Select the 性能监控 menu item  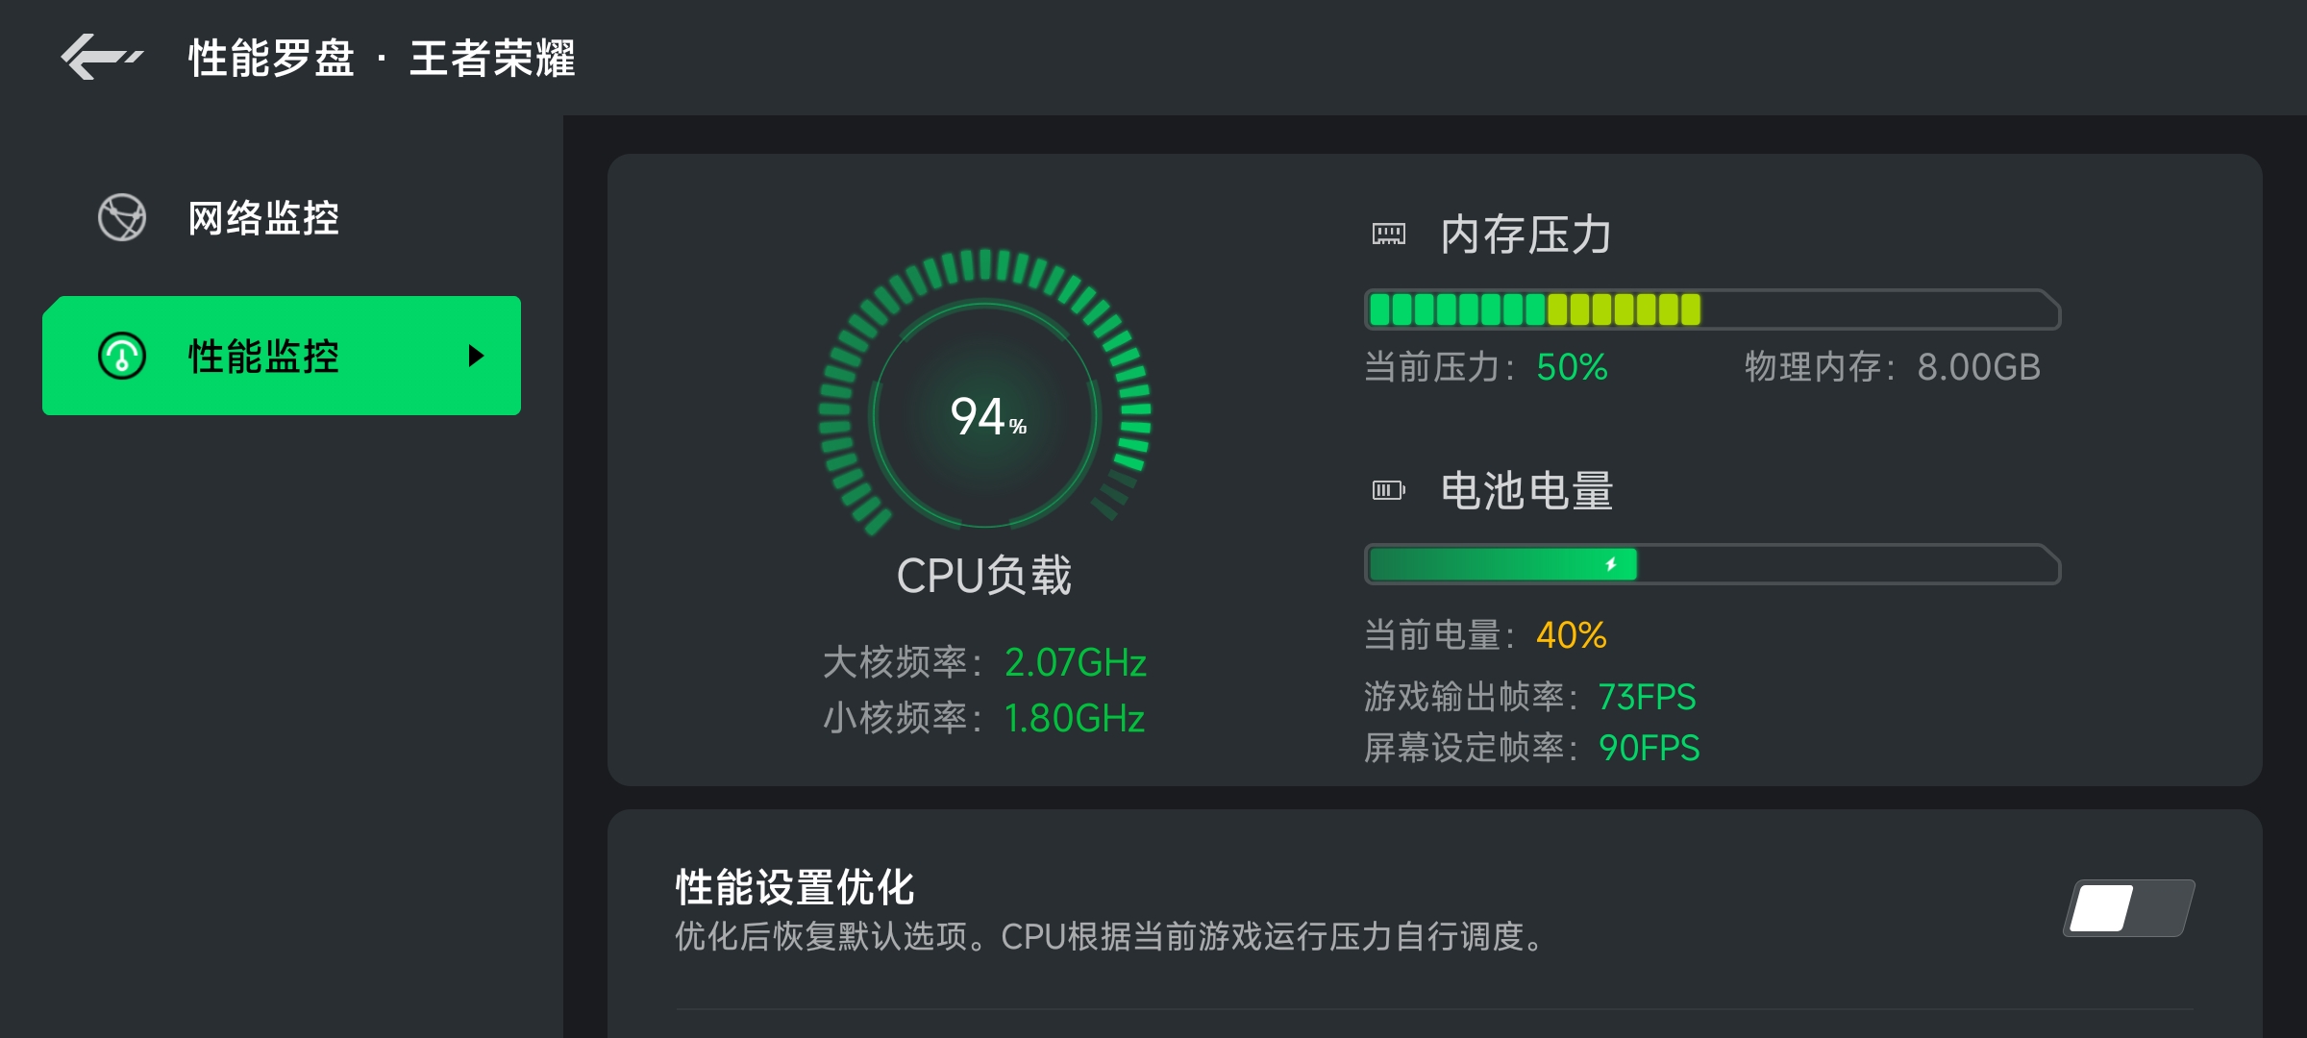282,356
